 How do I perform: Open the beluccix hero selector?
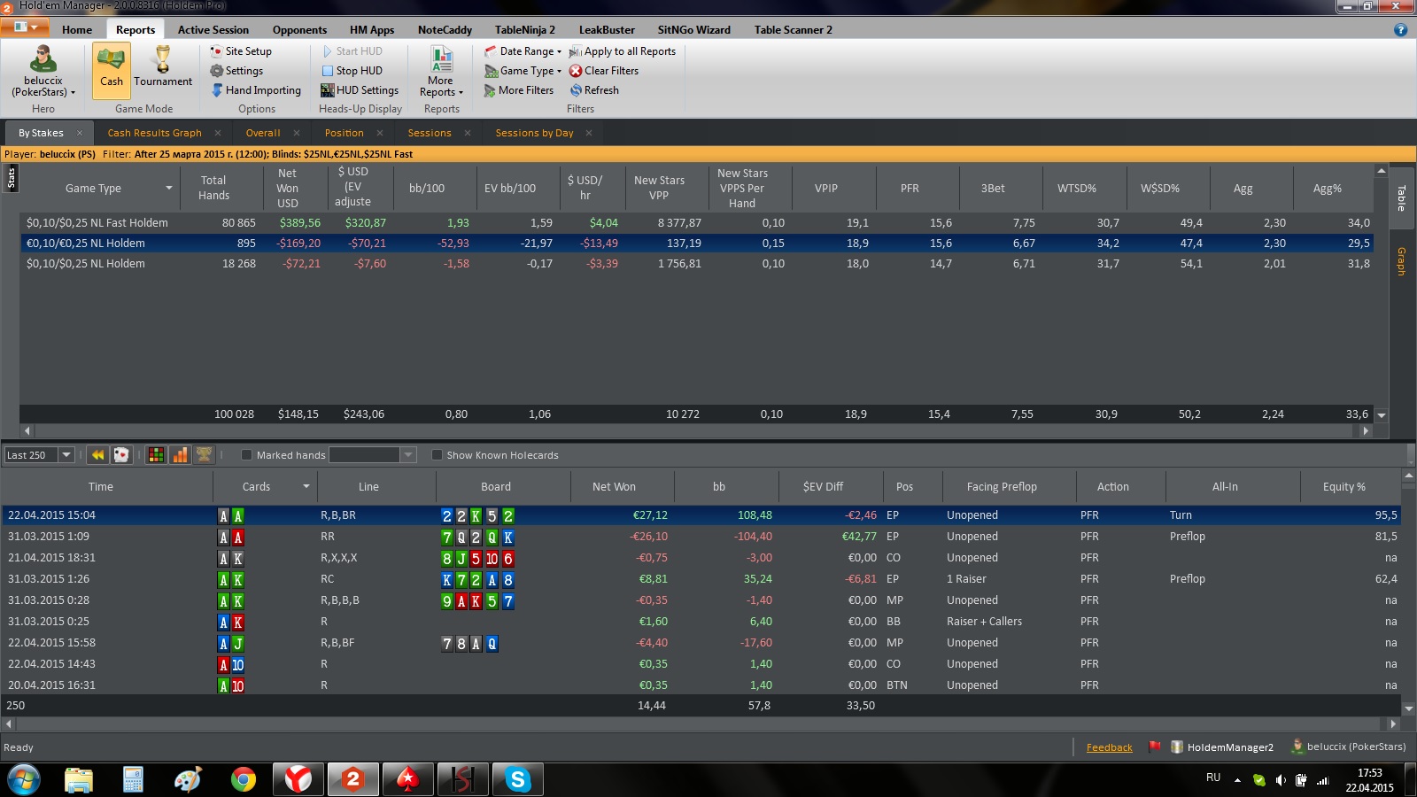(x=43, y=71)
